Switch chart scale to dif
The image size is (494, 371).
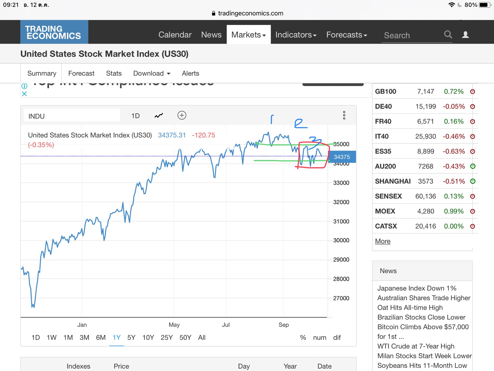[337, 337]
